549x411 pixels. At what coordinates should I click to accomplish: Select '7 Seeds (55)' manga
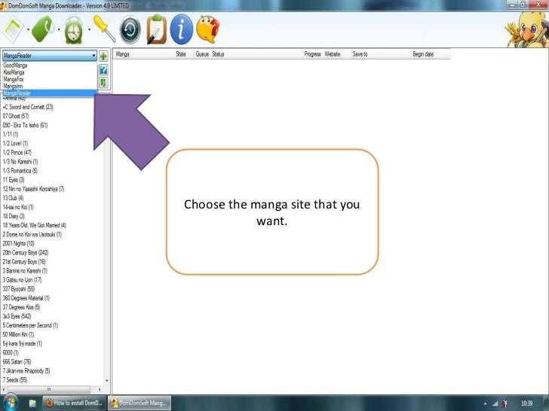coord(15,379)
